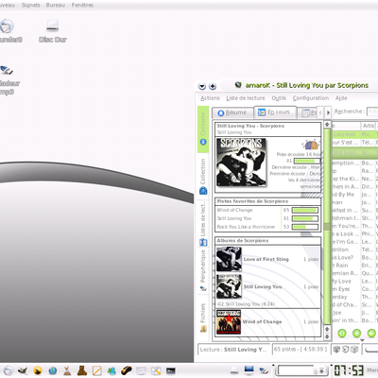
Task: Open the Bureau menu in top bar
Action: click(56, 5)
